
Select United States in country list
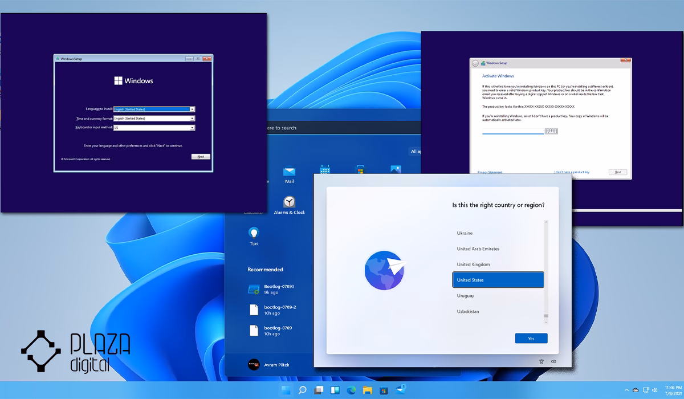tap(498, 280)
